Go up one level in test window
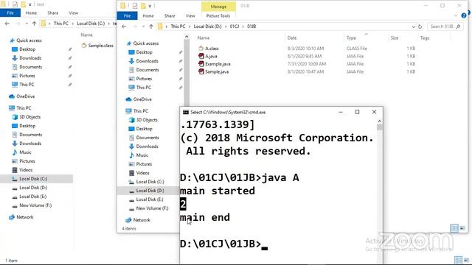 point(35,24)
